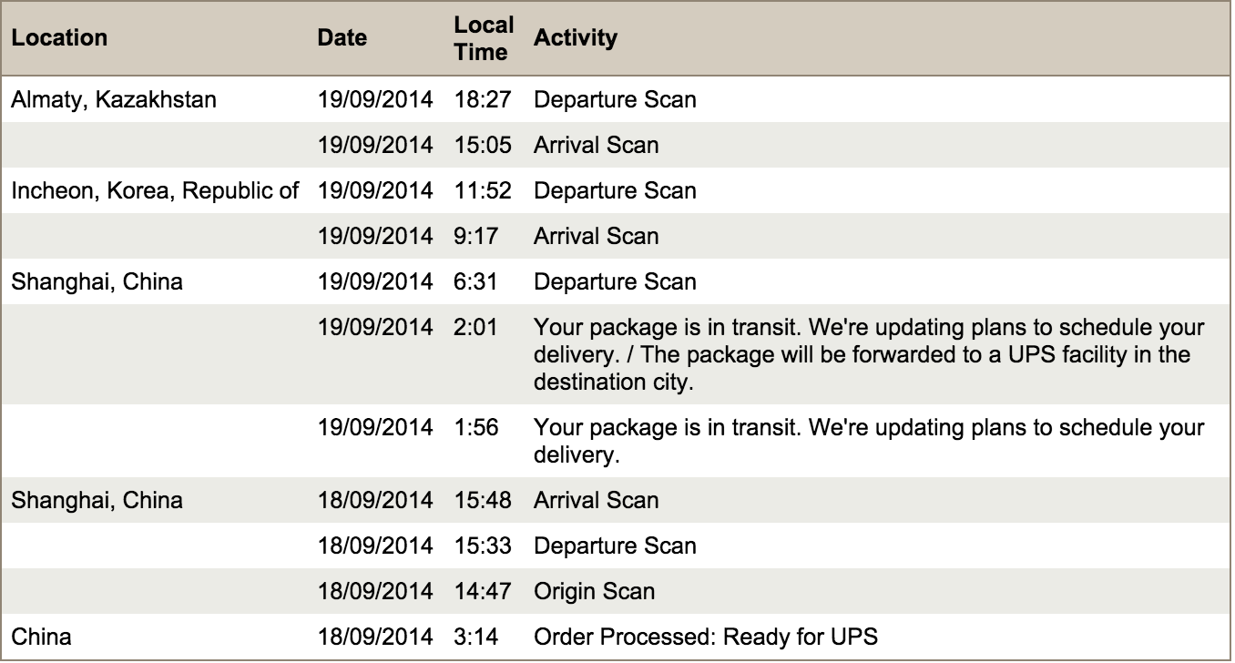1235x663 pixels.
Task: Select the Almaty, Kazakhstan location cell
Action: pyautogui.click(x=114, y=99)
